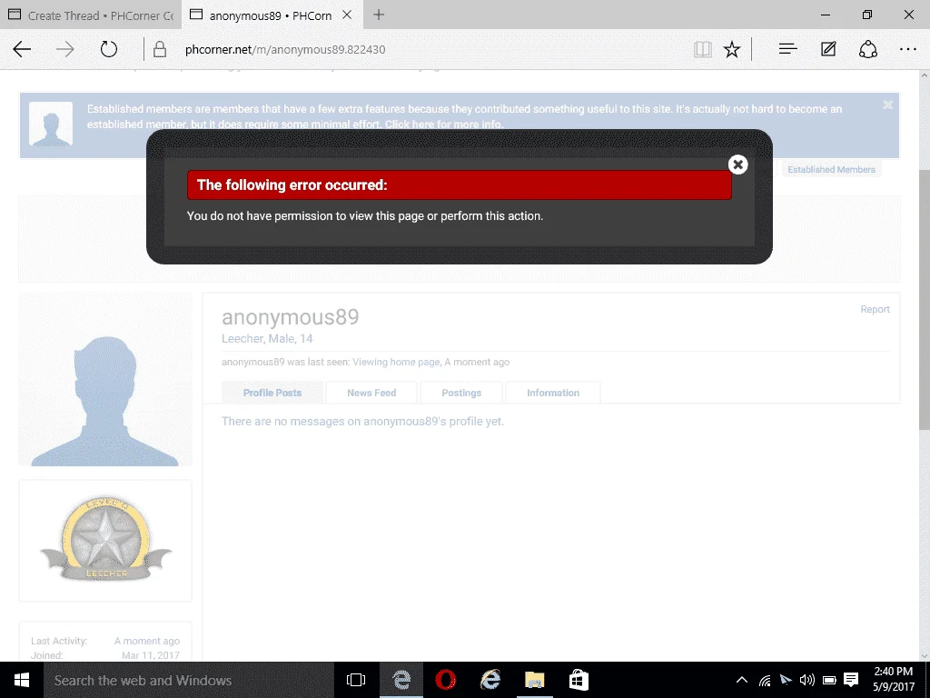The height and width of the screenshot is (698, 930).
Task: Launch Internet Explorer from the taskbar
Action: 490,680
